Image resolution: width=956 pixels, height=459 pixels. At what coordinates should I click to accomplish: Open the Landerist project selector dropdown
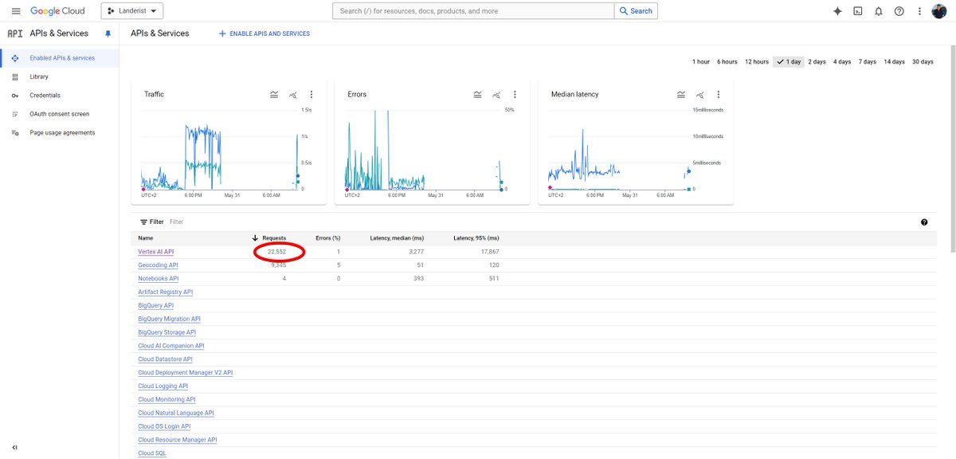point(131,11)
